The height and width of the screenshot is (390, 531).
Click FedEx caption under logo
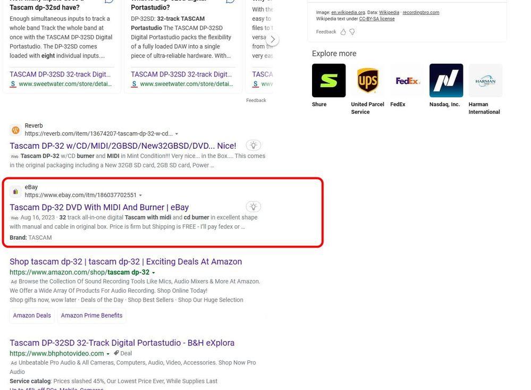[398, 104]
